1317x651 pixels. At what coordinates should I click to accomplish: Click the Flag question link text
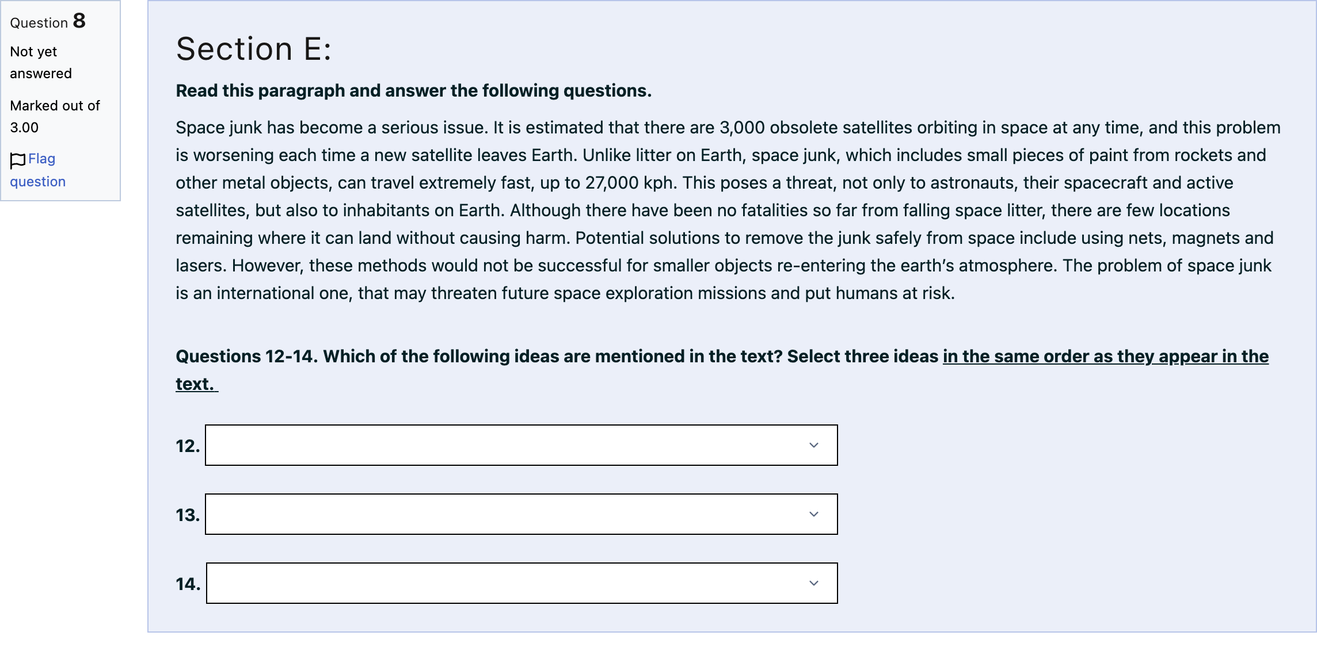click(38, 170)
